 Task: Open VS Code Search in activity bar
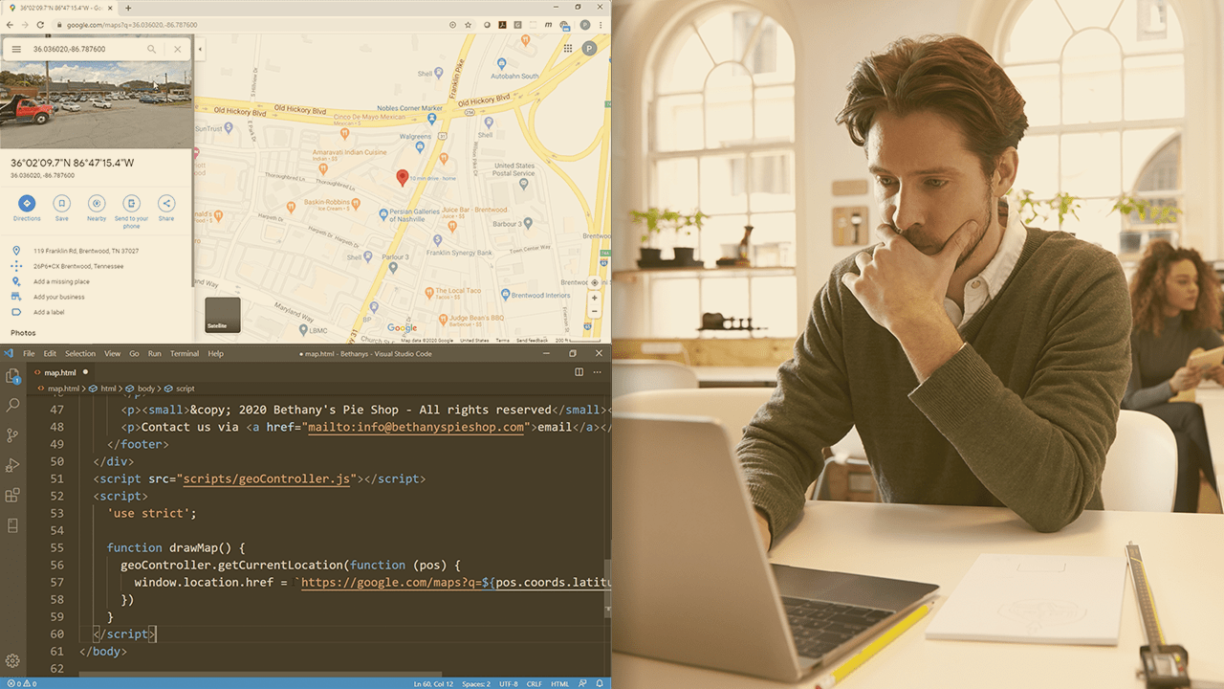(x=12, y=405)
